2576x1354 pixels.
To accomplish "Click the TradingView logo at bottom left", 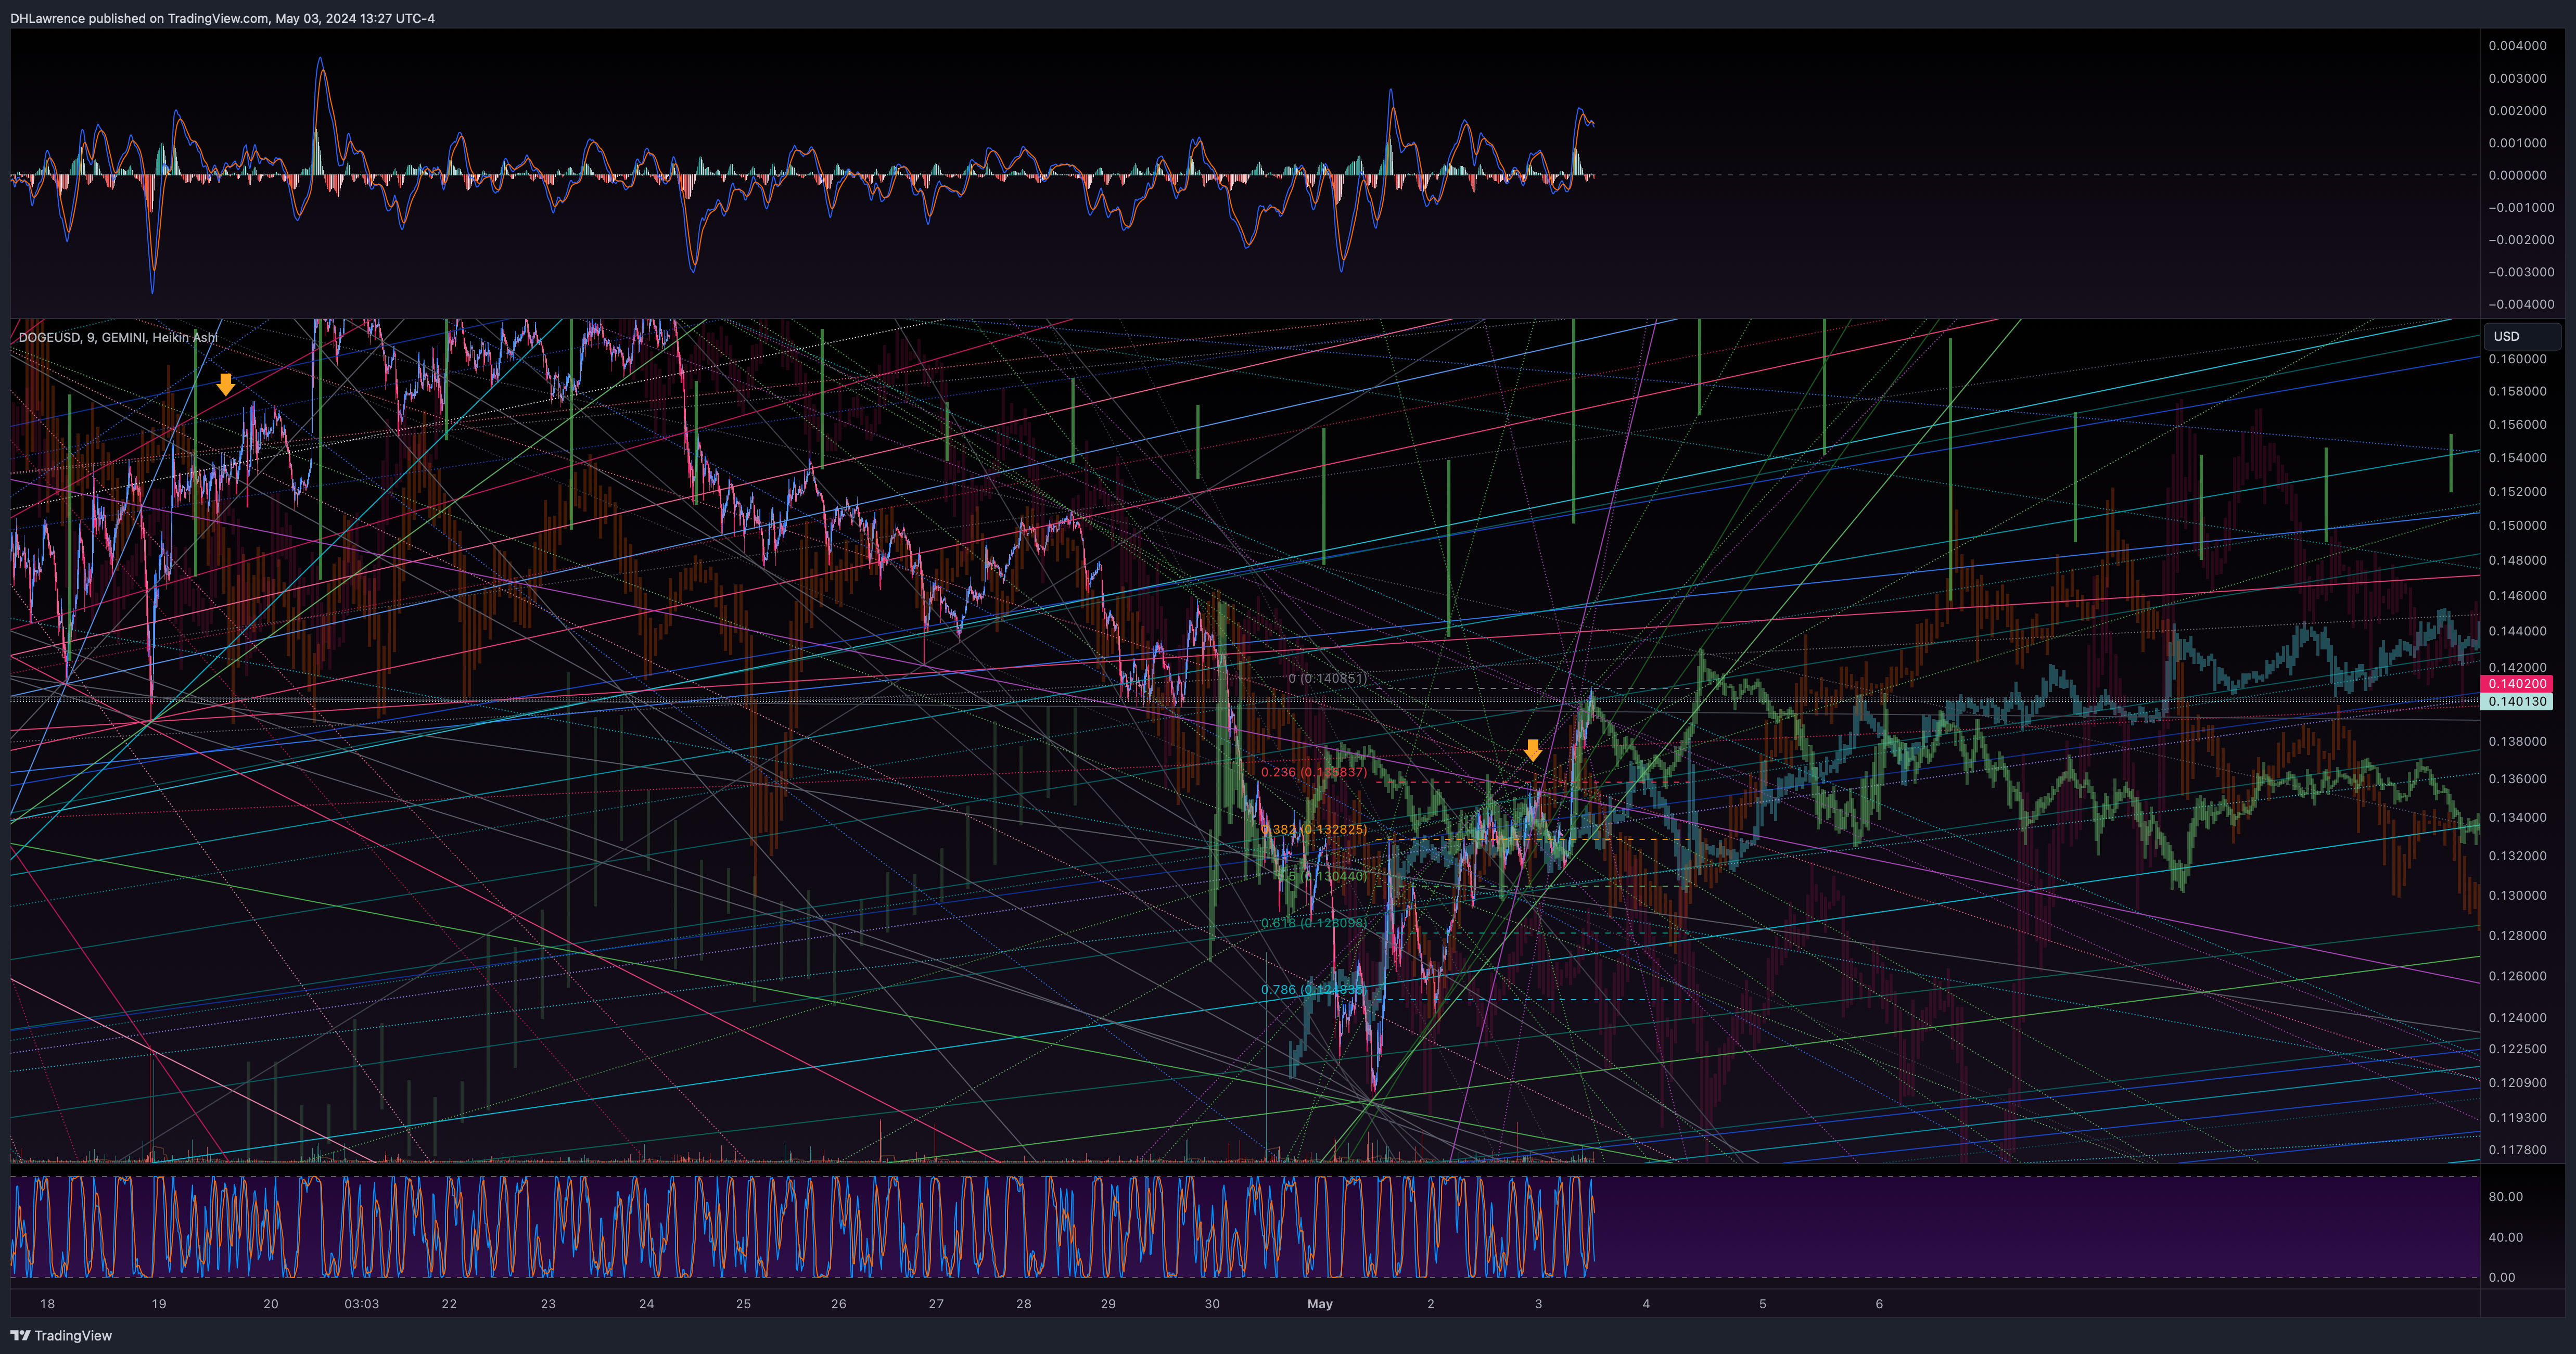I will coord(61,1335).
